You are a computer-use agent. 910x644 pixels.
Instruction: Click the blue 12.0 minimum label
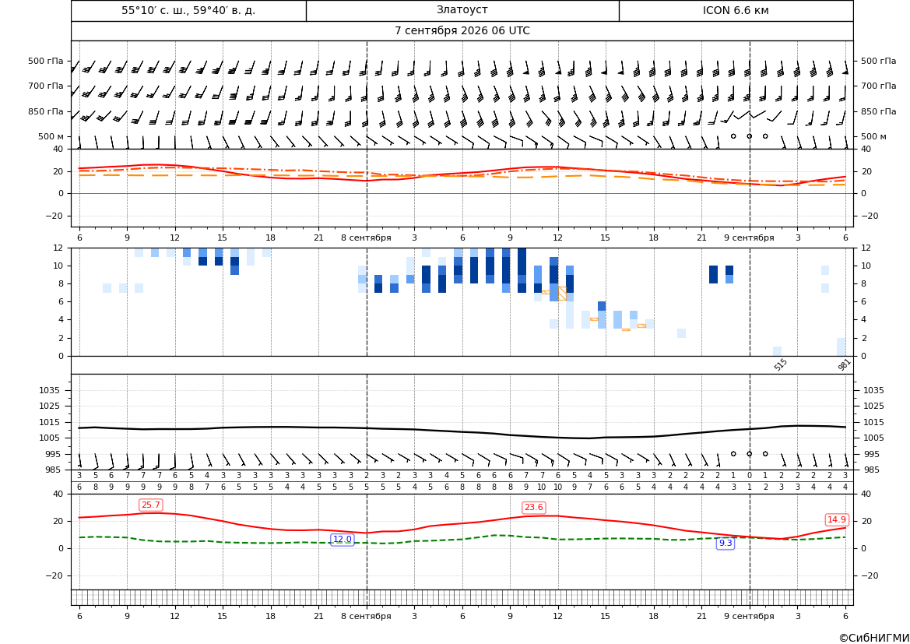pyautogui.click(x=342, y=540)
